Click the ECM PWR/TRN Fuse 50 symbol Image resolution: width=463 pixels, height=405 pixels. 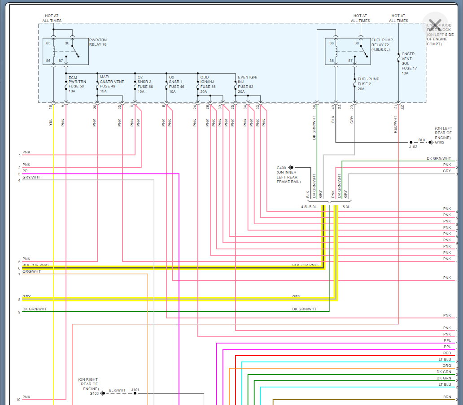pyautogui.click(x=66, y=83)
